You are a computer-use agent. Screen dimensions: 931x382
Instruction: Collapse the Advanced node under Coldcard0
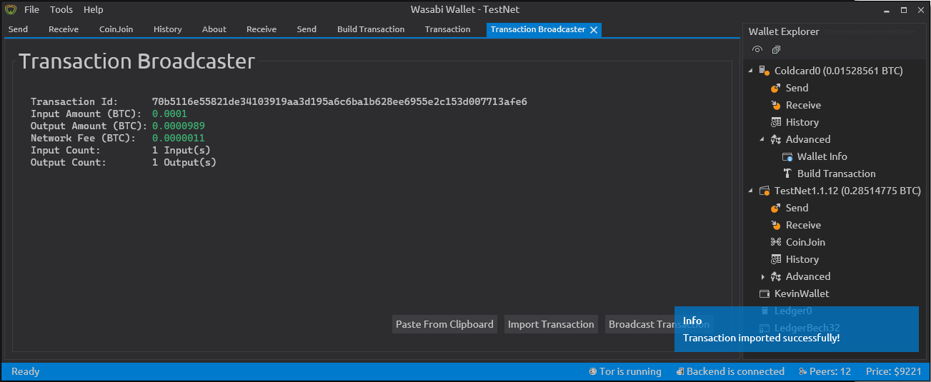pos(762,139)
